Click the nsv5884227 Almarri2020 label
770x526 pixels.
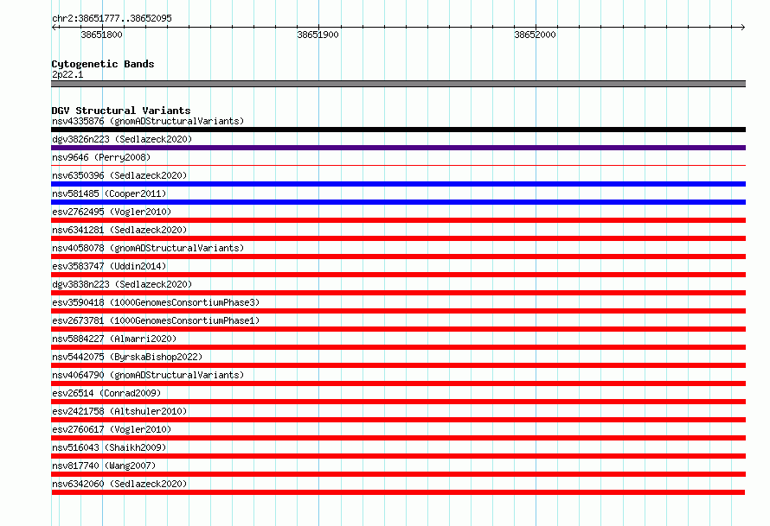click(x=114, y=339)
